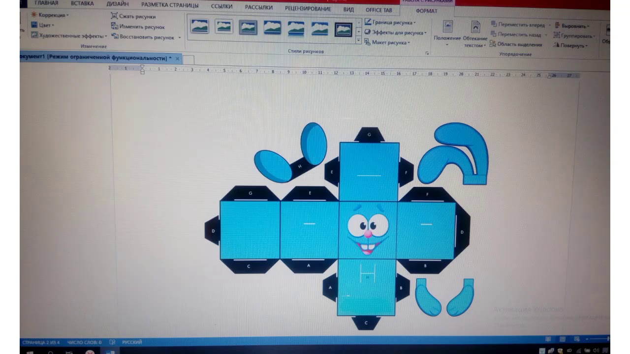Open the РАЗМЕТКА СТРАНИЦЫ tab
630x354 pixels.
(170, 5)
